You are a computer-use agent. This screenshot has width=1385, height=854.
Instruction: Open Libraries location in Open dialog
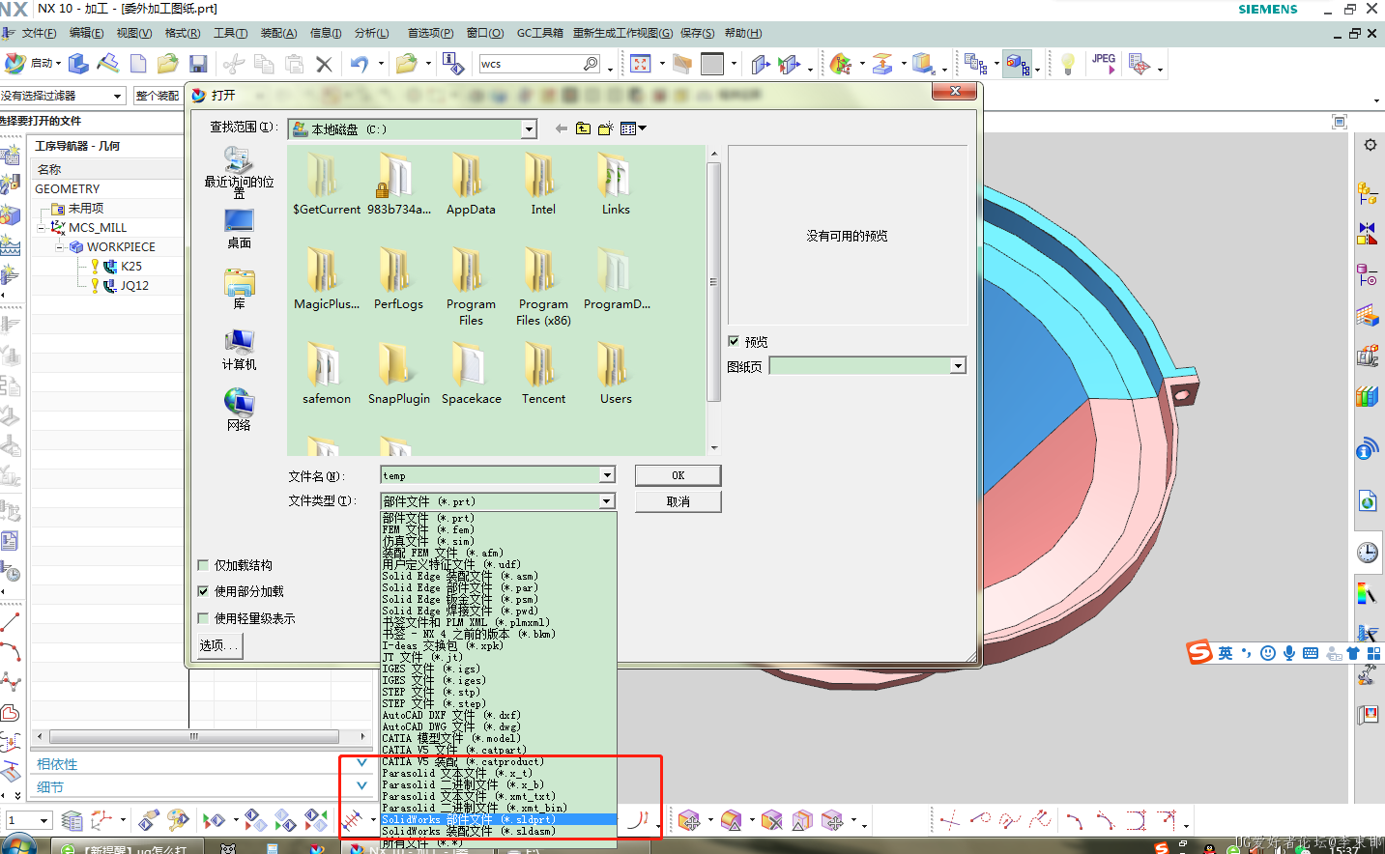[239, 290]
